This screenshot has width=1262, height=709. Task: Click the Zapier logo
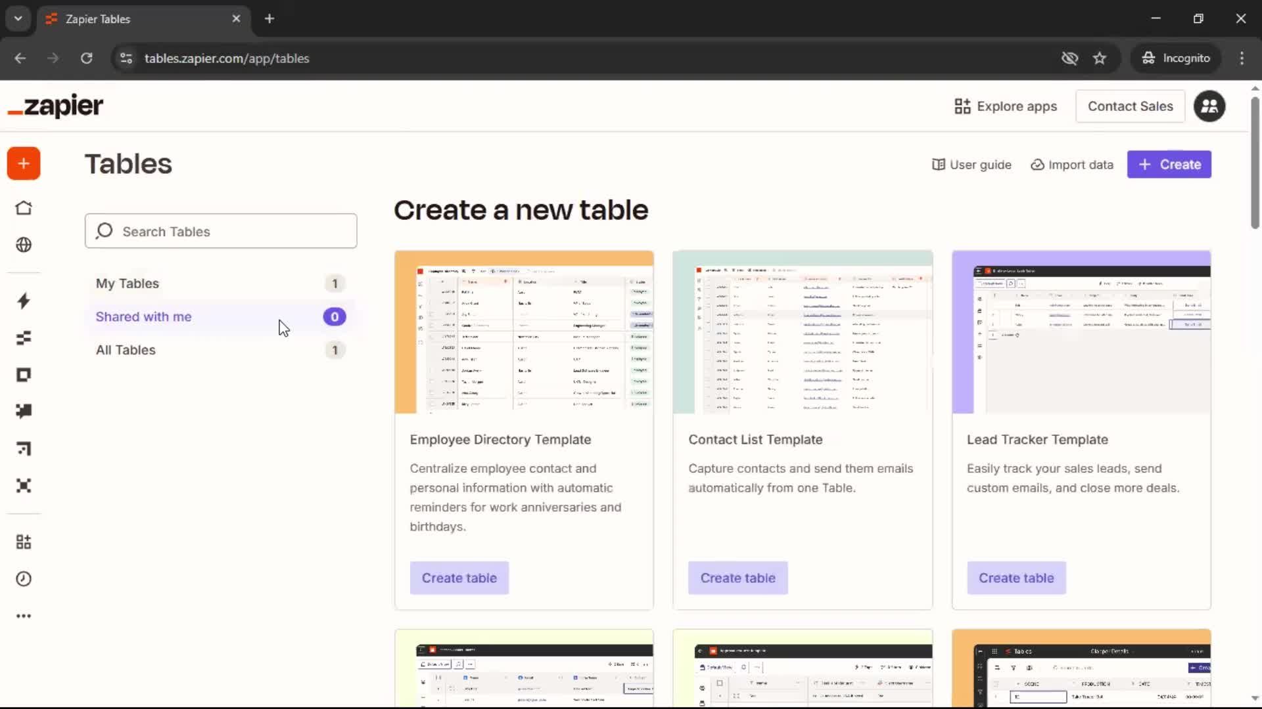[55, 106]
